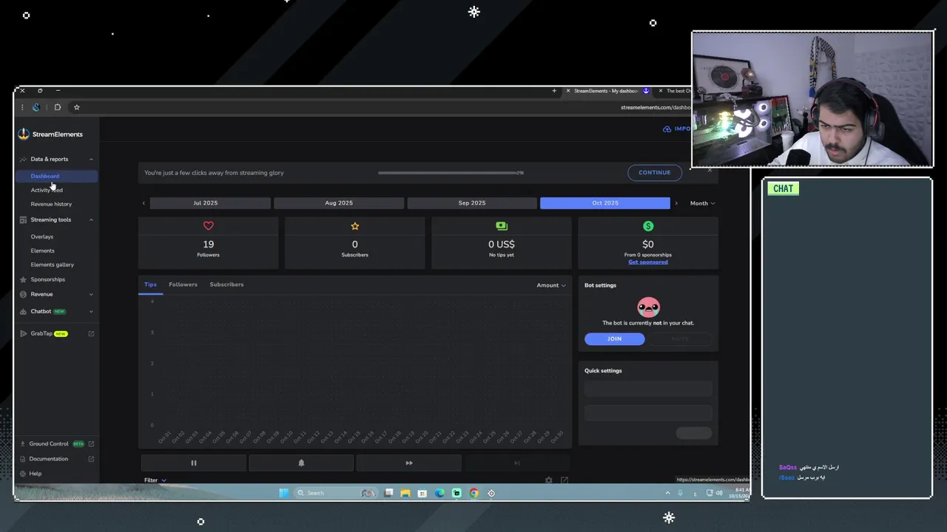Open the Month period dropdown
The width and height of the screenshot is (947, 532).
tap(702, 203)
